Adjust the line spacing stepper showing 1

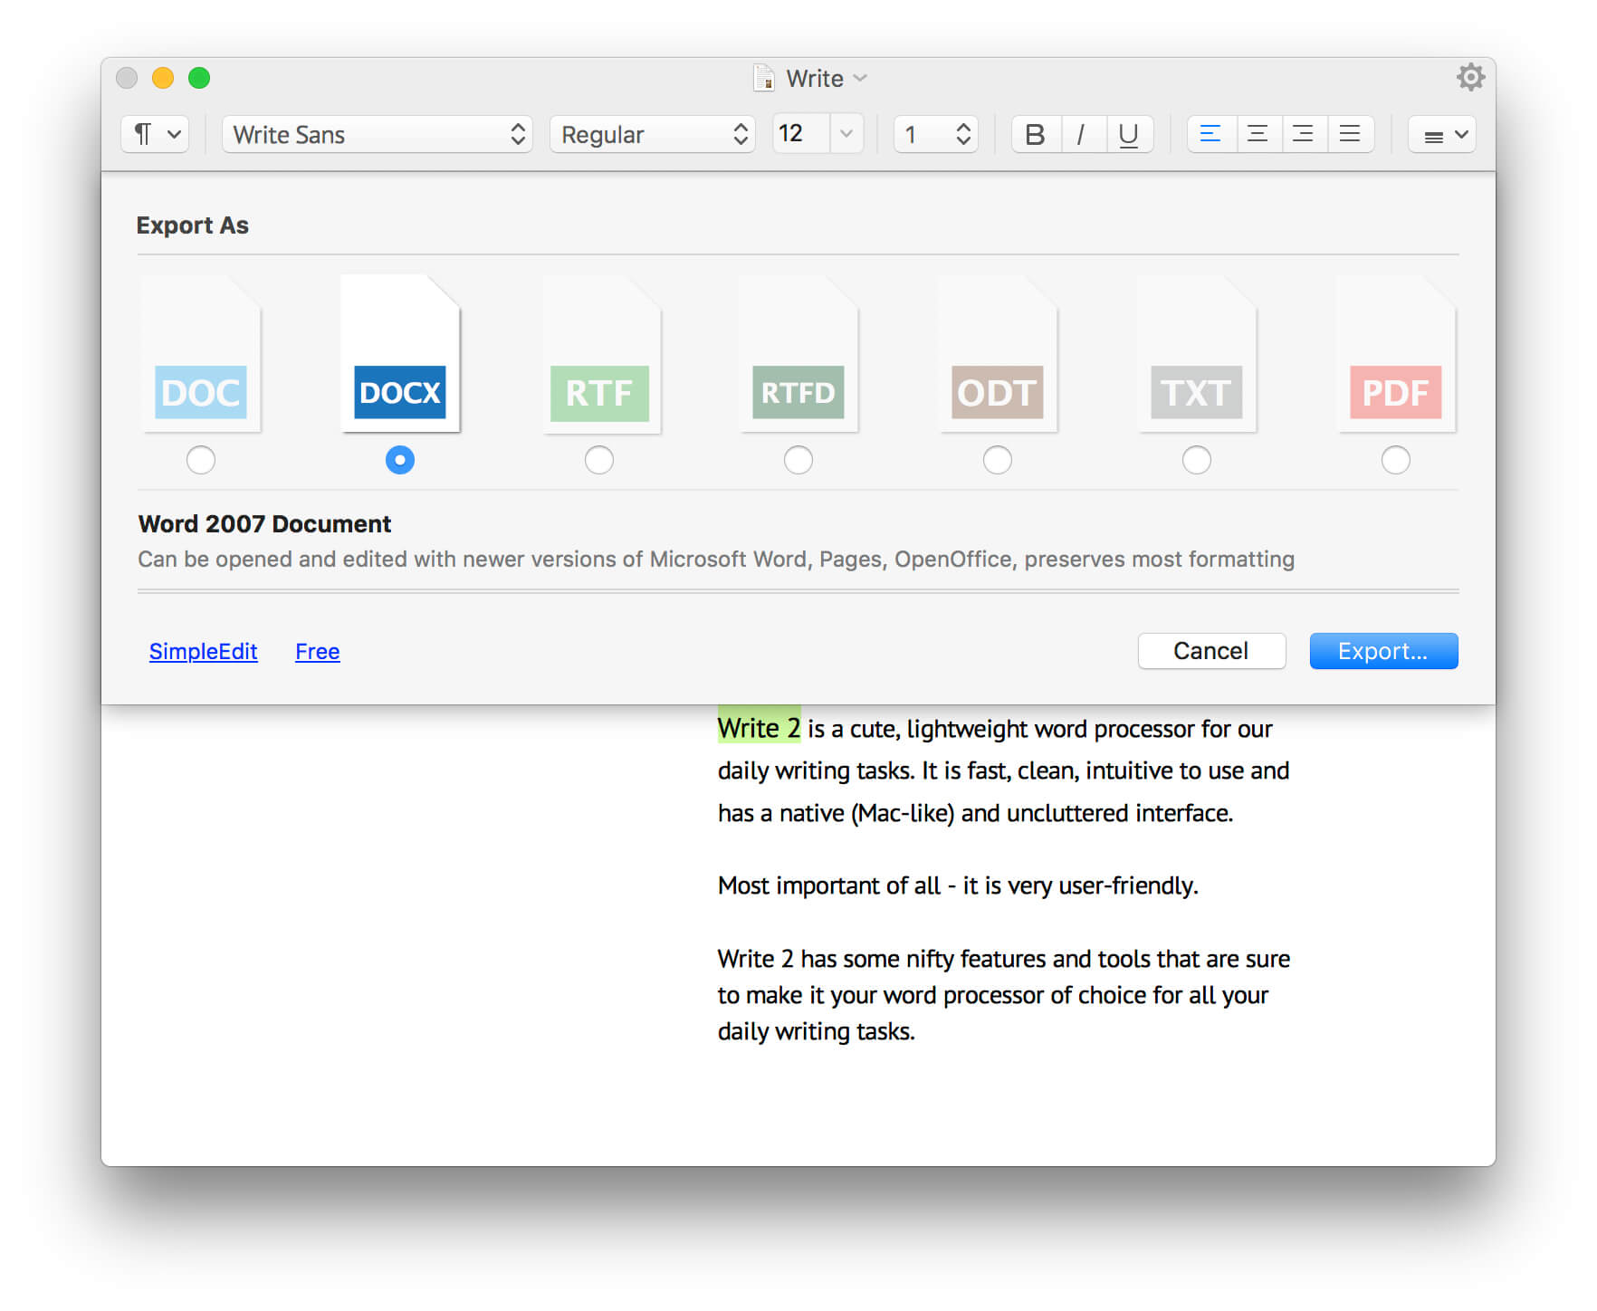pyautogui.click(x=936, y=134)
